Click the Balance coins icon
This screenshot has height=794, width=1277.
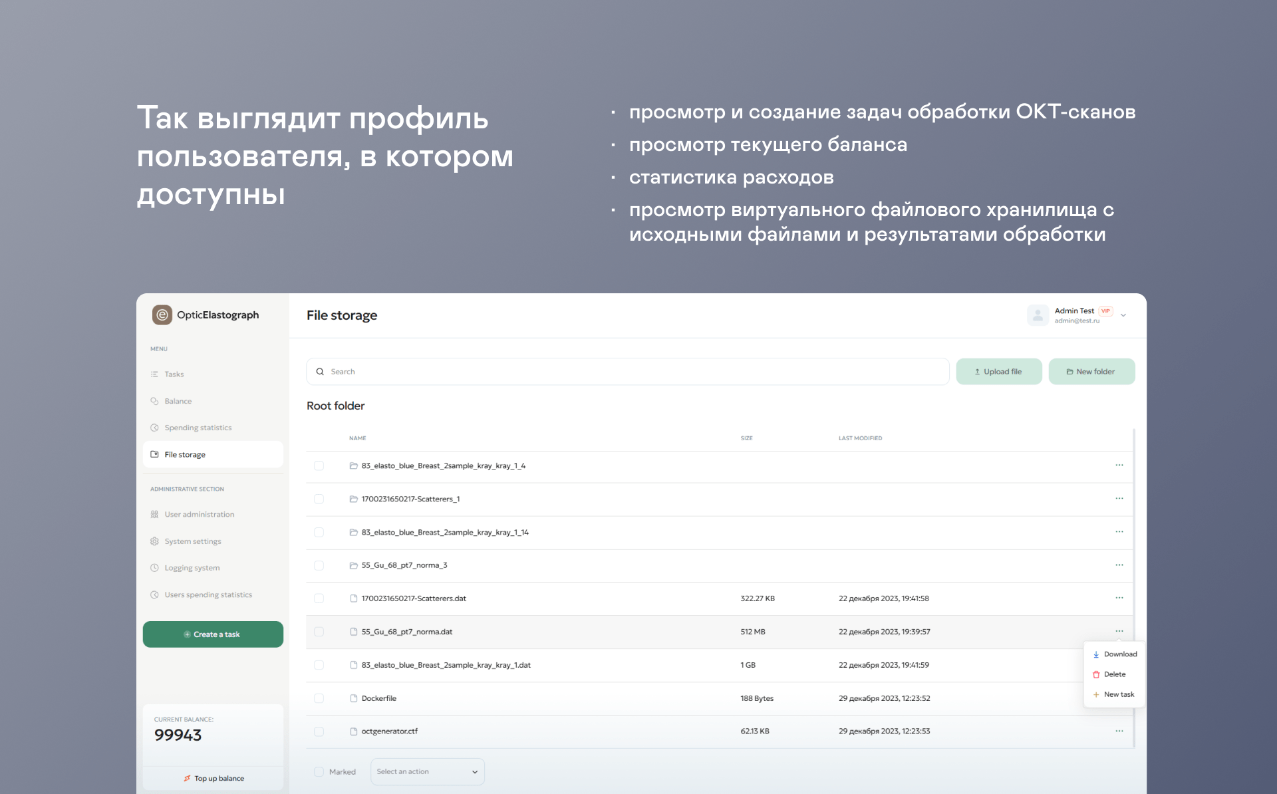coord(154,401)
